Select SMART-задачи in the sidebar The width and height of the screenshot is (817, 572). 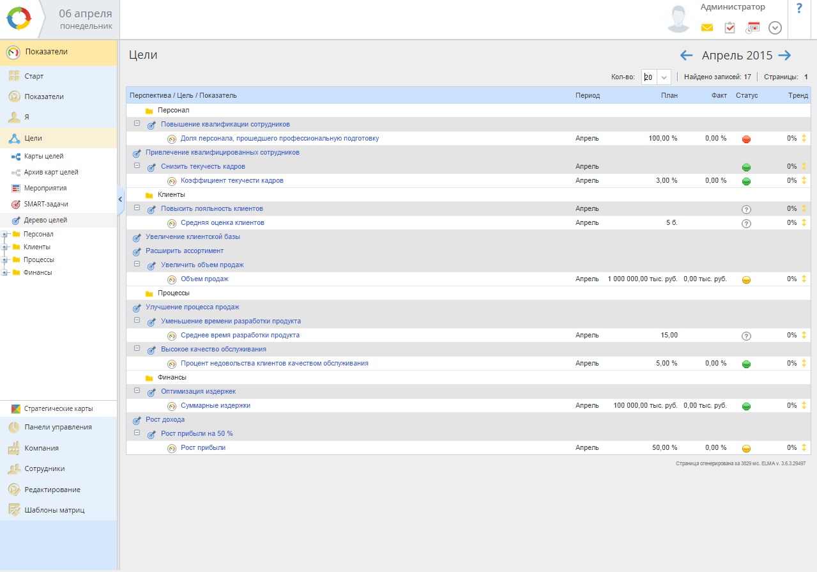(46, 204)
